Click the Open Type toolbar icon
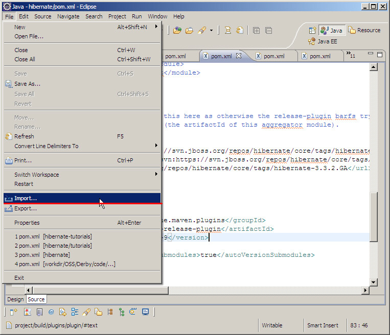This screenshot has width=390, height=335. tap(177, 30)
